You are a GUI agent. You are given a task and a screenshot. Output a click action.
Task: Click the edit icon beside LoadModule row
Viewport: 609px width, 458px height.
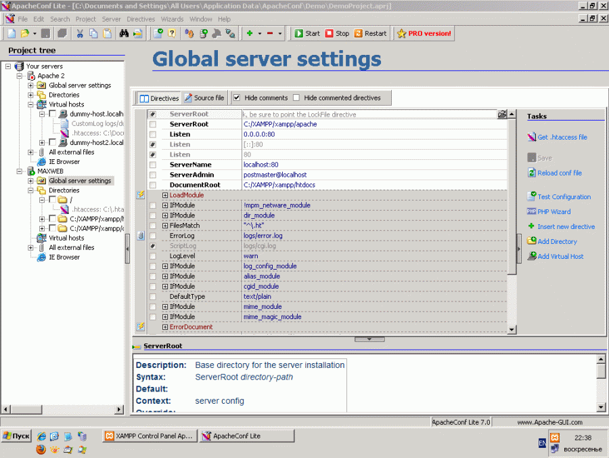141,195
